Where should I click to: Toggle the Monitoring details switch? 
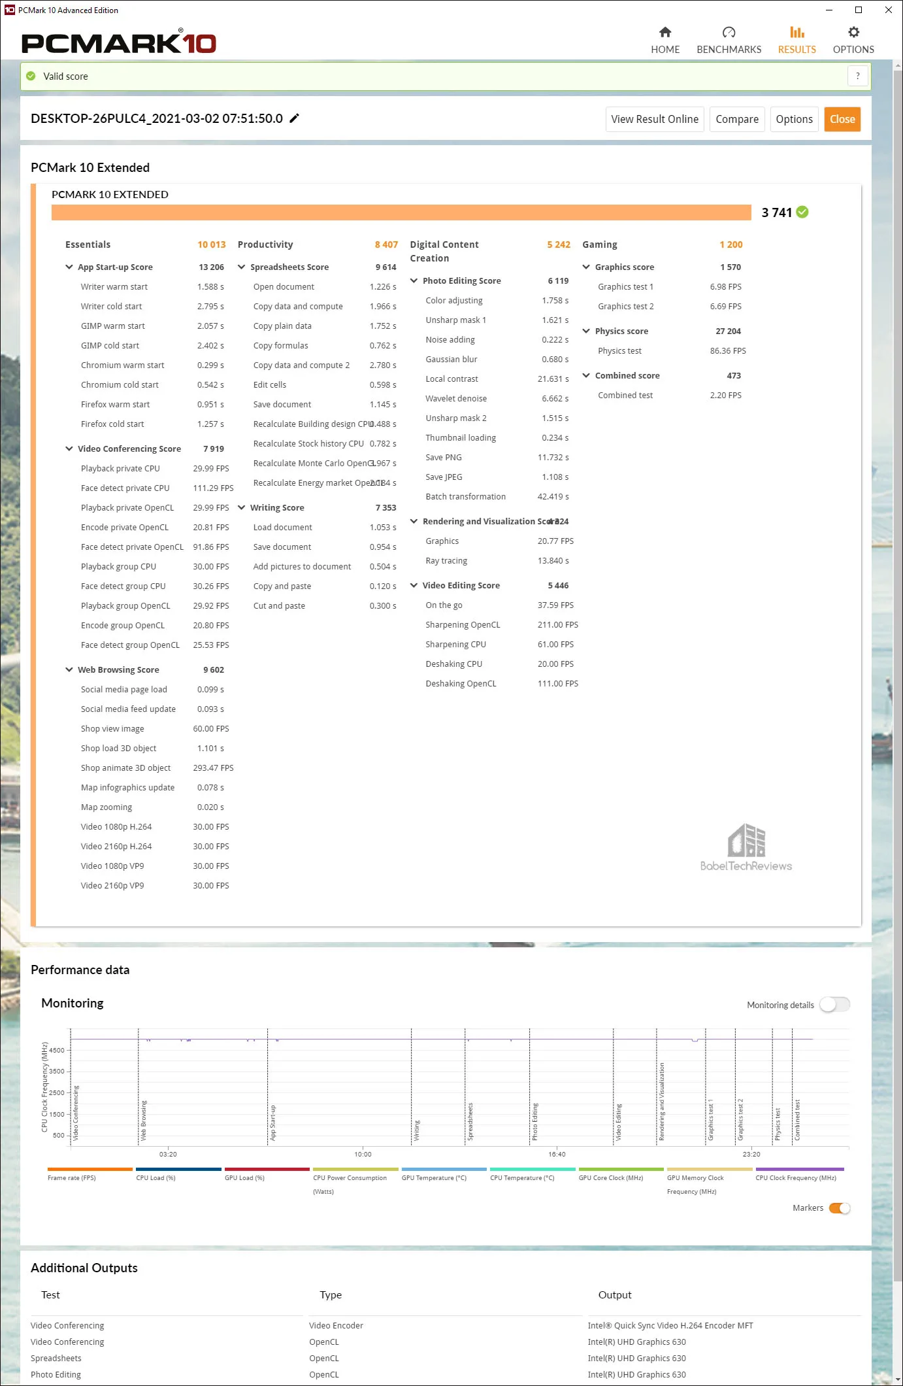[x=835, y=1005]
